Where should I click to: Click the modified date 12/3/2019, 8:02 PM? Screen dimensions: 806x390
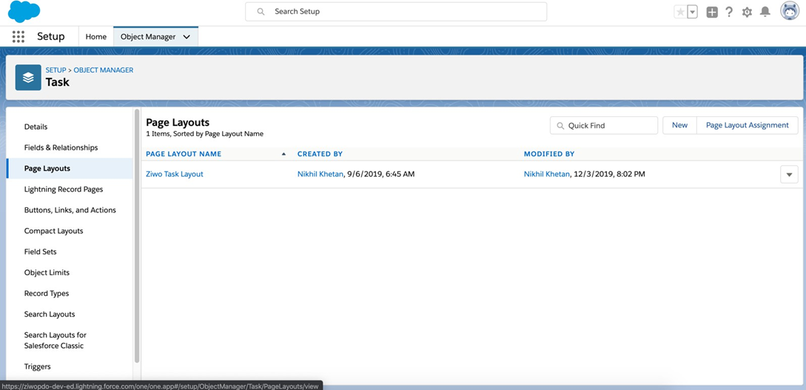coord(610,174)
